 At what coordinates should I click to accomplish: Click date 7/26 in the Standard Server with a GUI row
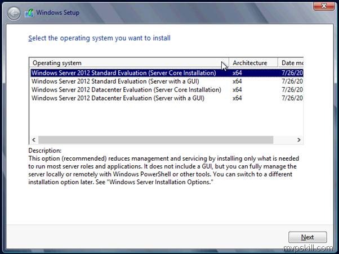pos(292,81)
